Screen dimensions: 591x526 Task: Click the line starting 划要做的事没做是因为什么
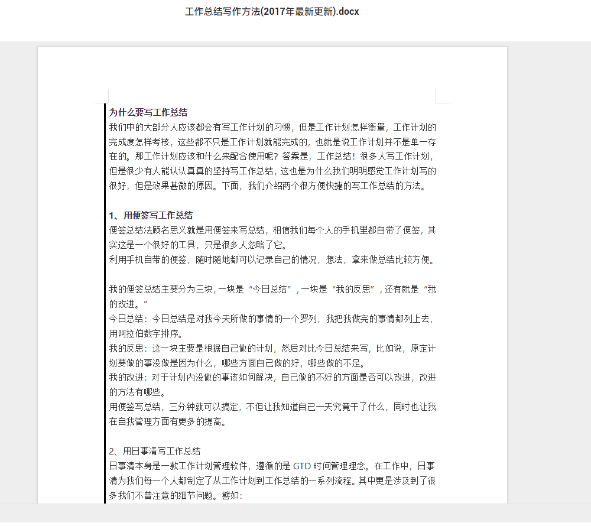[238, 363]
